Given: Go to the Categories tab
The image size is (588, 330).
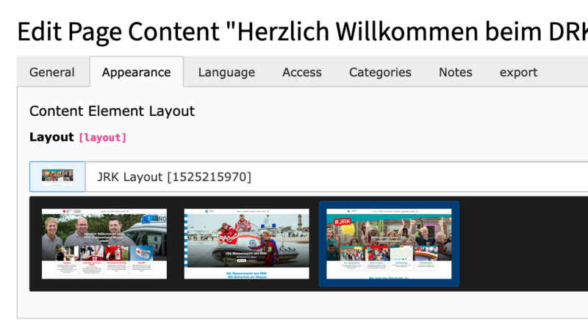Looking at the screenshot, I should coord(380,72).
